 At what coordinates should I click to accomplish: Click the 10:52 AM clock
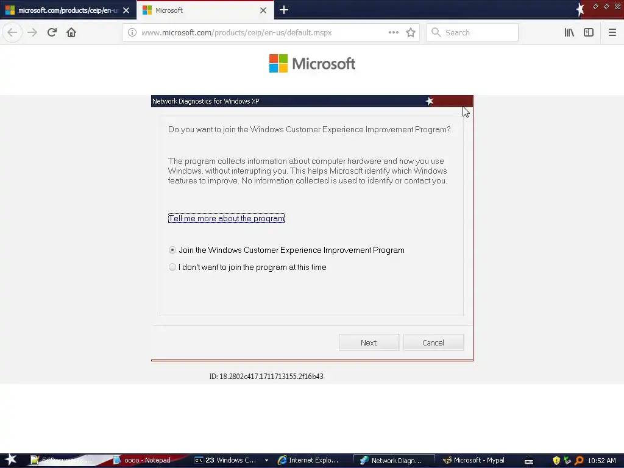pos(601,461)
